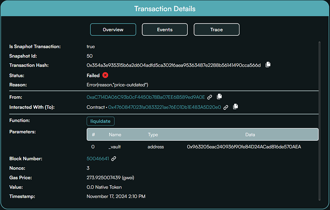Copy the transaction hash to clipboard
Screen dimensions: 330x210
click(x=268, y=65)
